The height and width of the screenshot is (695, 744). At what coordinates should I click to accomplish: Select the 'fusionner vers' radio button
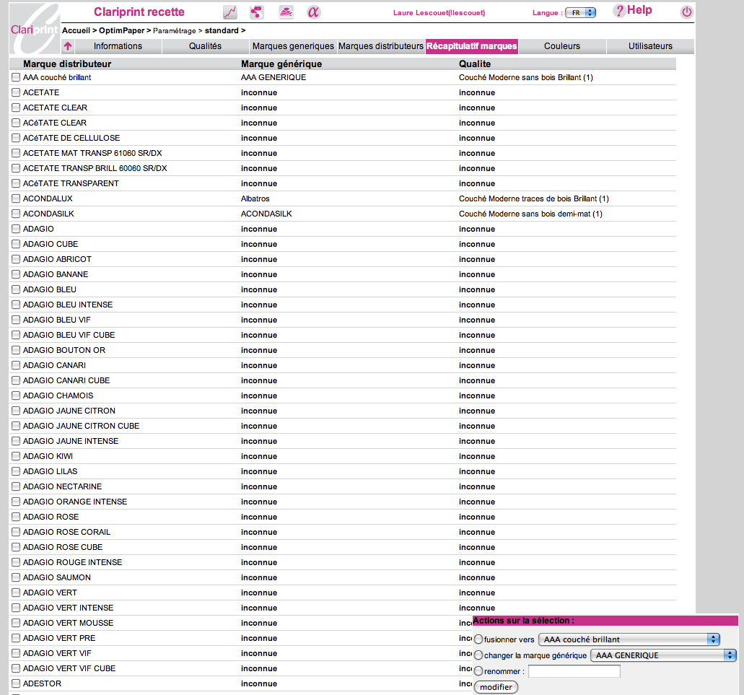click(x=478, y=639)
